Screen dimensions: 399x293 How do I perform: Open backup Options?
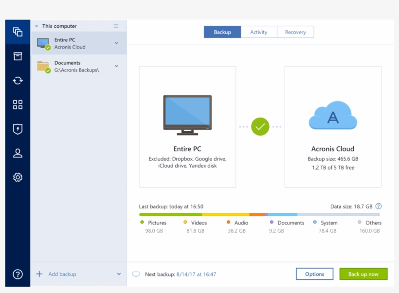pyautogui.click(x=314, y=274)
